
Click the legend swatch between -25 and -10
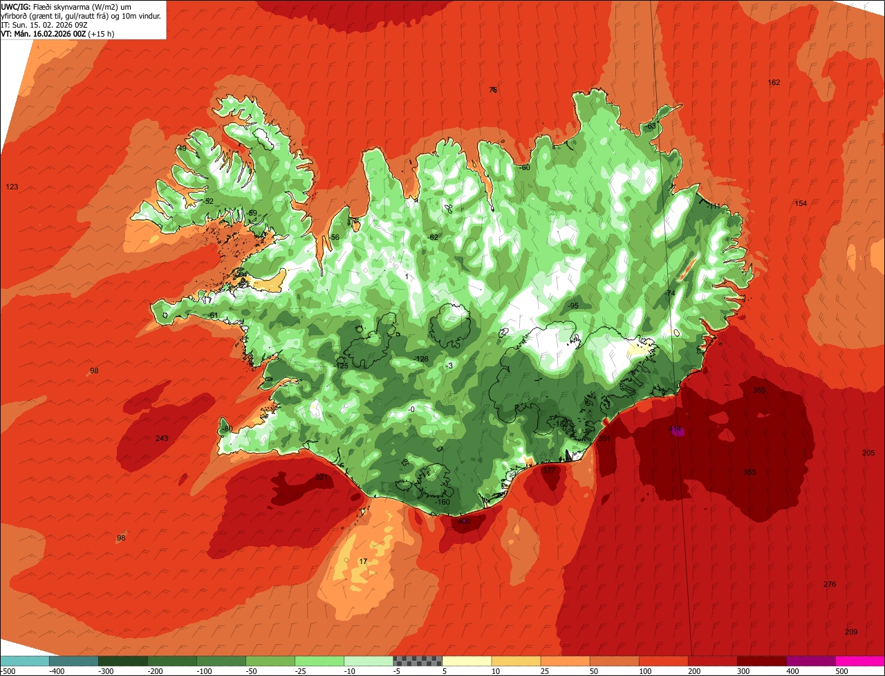[319, 661]
